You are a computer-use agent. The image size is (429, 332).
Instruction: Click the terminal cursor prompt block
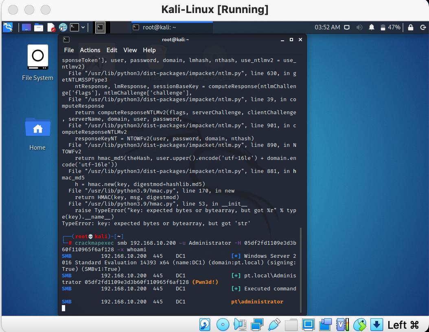click(63, 308)
